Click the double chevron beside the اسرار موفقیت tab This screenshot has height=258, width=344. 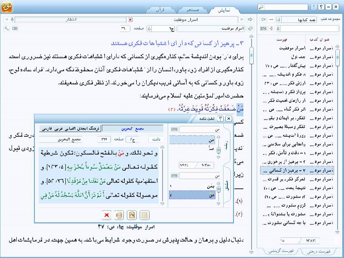[242, 19]
